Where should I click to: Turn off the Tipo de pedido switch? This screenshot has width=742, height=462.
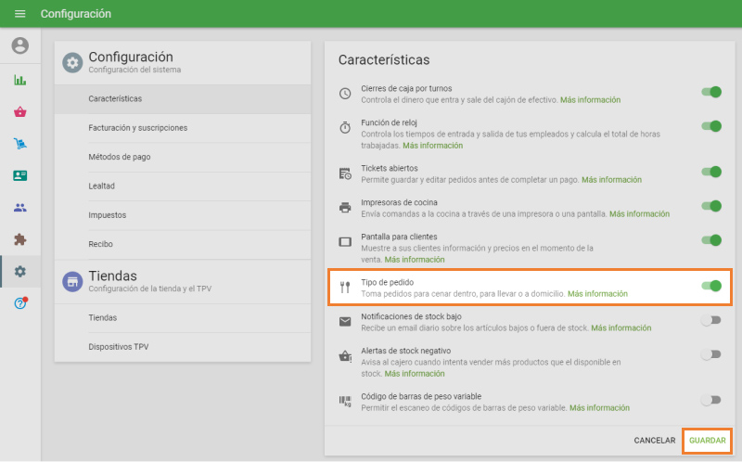tap(711, 286)
